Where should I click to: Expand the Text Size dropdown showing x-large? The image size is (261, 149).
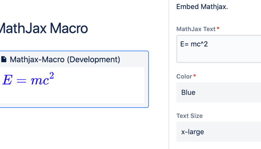219,132
